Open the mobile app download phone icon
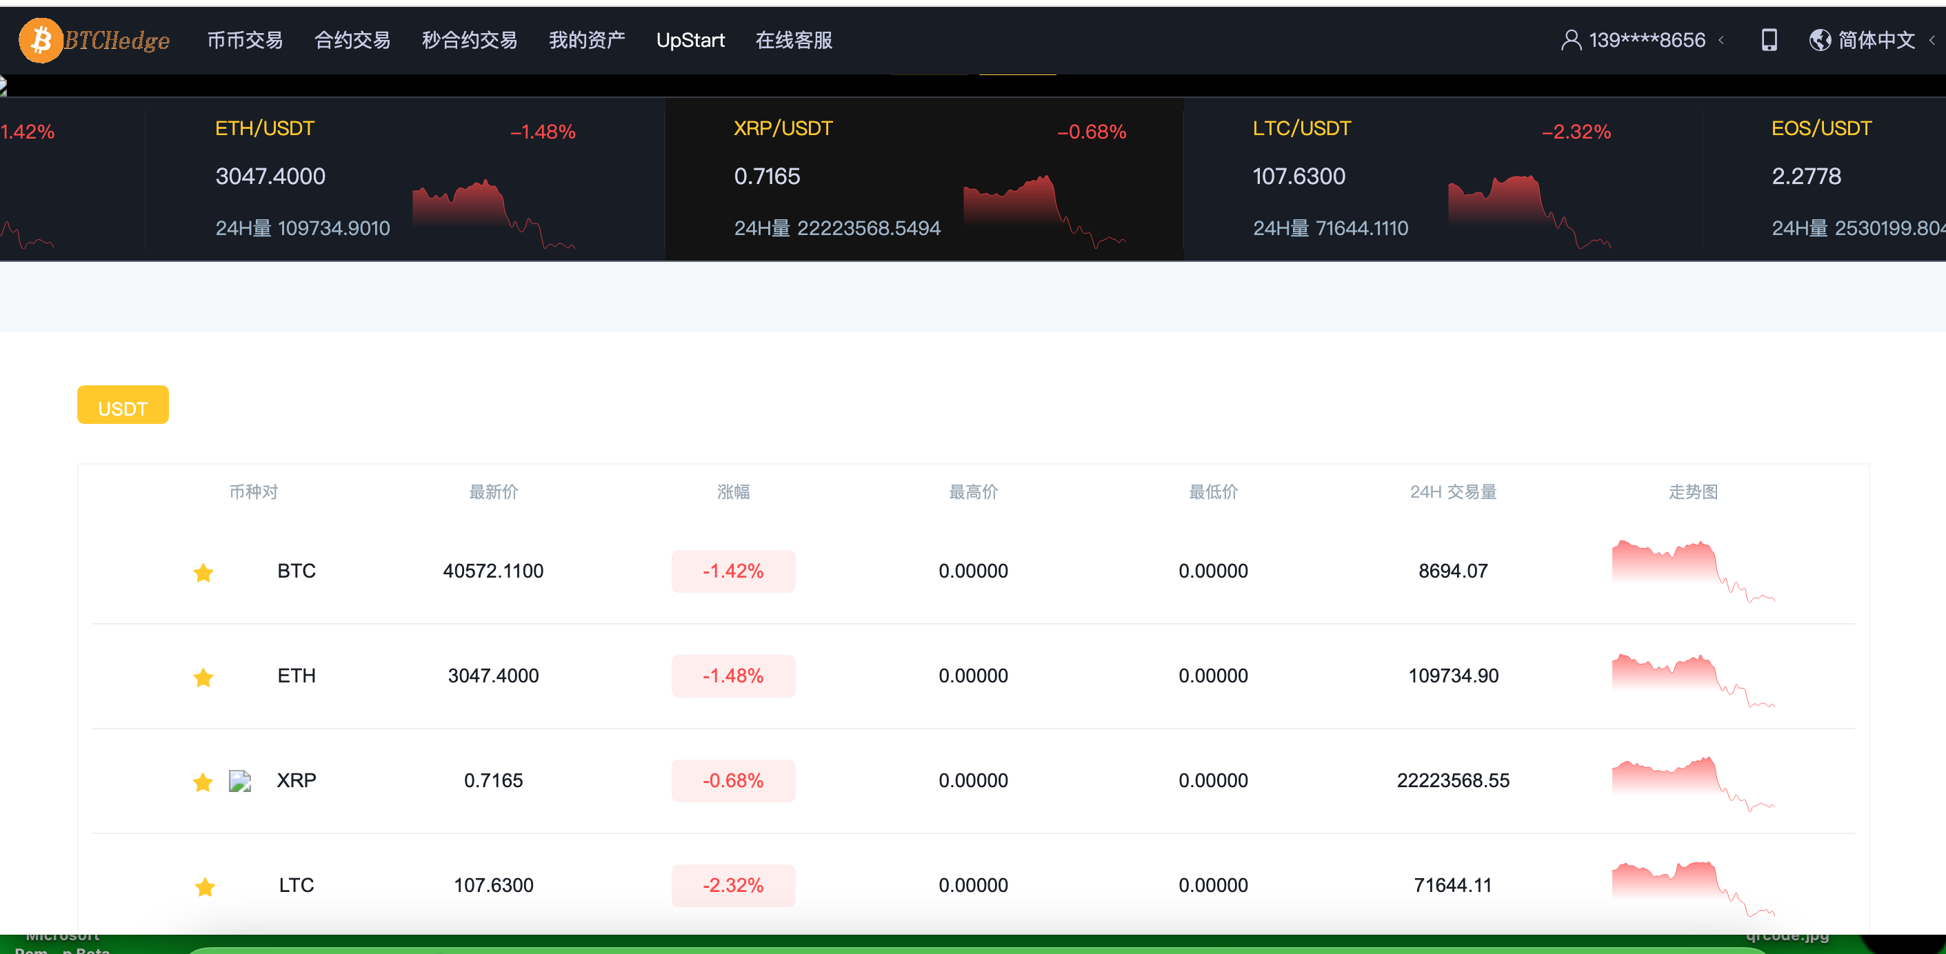 [1769, 40]
